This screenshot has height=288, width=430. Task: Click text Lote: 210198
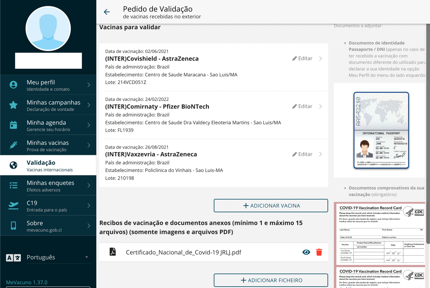pos(119,178)
